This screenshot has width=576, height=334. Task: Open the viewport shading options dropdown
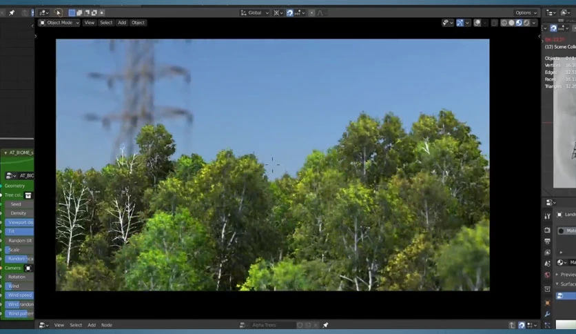pyautogui.click(x=534, y=23)
